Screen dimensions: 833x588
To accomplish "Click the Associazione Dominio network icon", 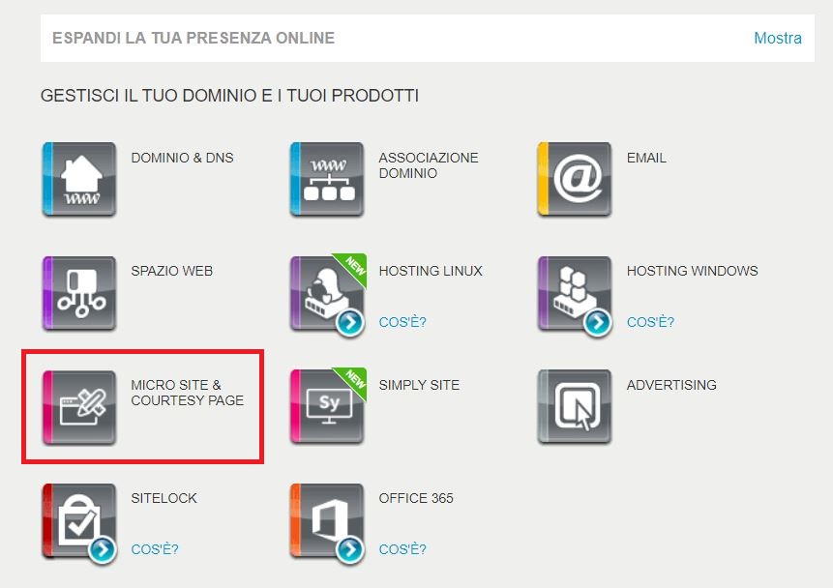I will click(327, 180).
